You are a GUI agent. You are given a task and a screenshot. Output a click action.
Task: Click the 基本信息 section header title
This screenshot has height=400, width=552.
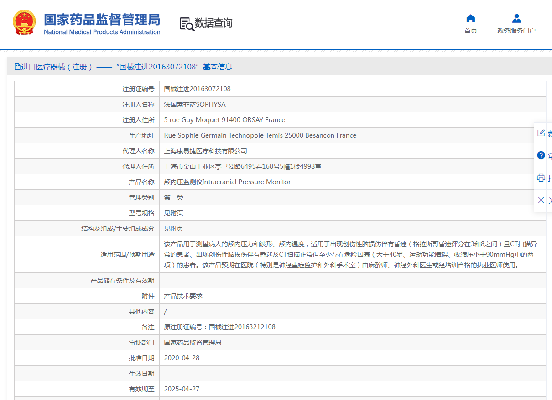[x=218, y=67]
